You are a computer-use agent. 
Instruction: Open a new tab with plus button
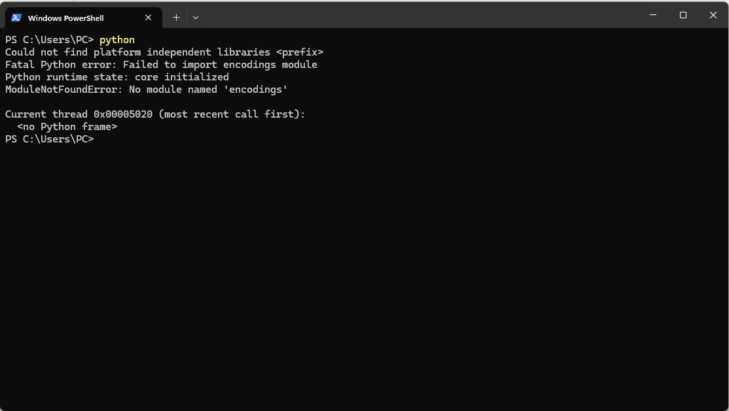[x=176, y=18]
